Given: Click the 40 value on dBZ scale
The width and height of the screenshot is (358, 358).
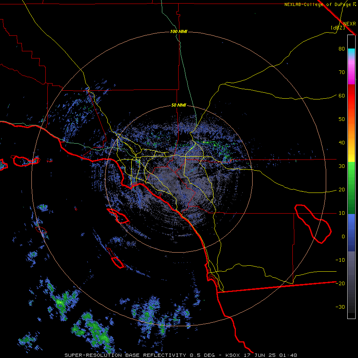Looking at the screenshot, I should (342, 143).
